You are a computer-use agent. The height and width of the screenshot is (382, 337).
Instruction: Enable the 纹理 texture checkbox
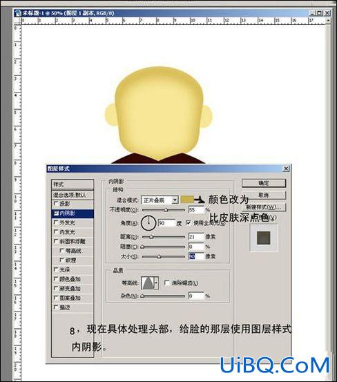pos(62,260)
